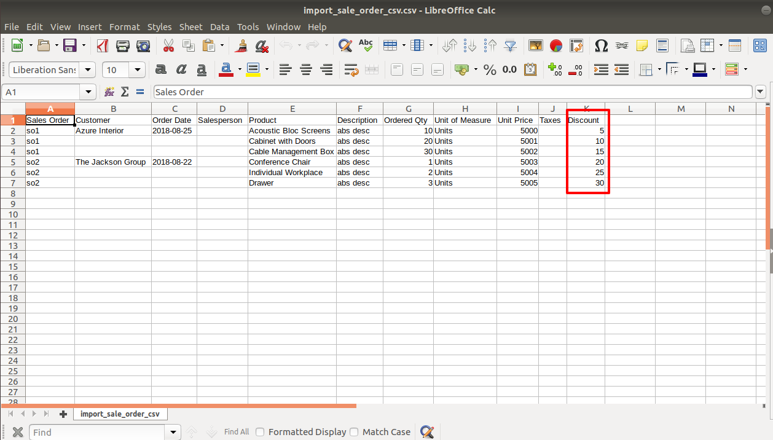Open the font name dropdown
Image resolution: width=773 pixels, height=440 pixels.
(88, 69)
